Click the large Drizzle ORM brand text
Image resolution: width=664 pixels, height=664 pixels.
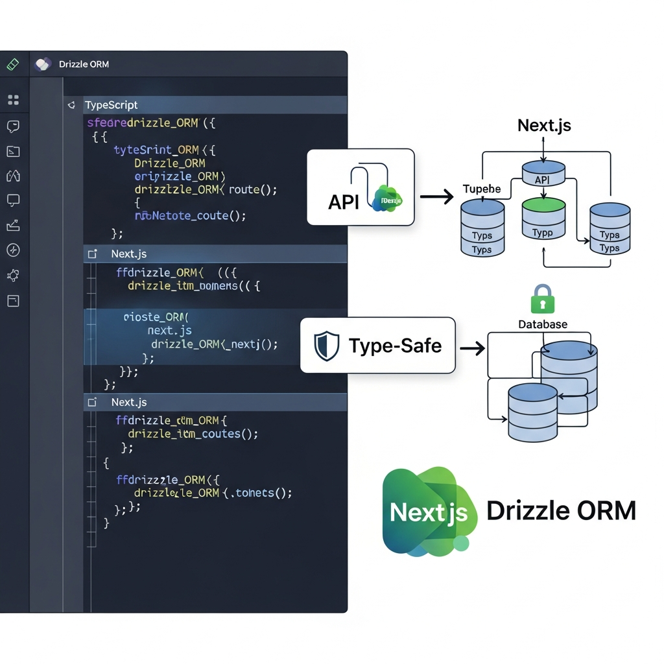[561, 510]
